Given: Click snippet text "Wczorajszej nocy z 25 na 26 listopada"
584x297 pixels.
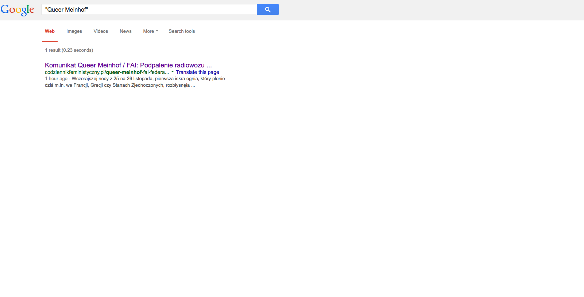Looking at the screenshot, I should click(x=113, y=79).
